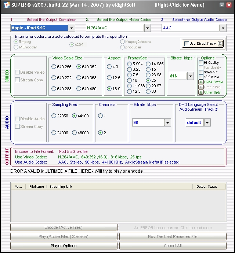Check the audio Stream Copy box
235x253 pixels.
point(17,126)
